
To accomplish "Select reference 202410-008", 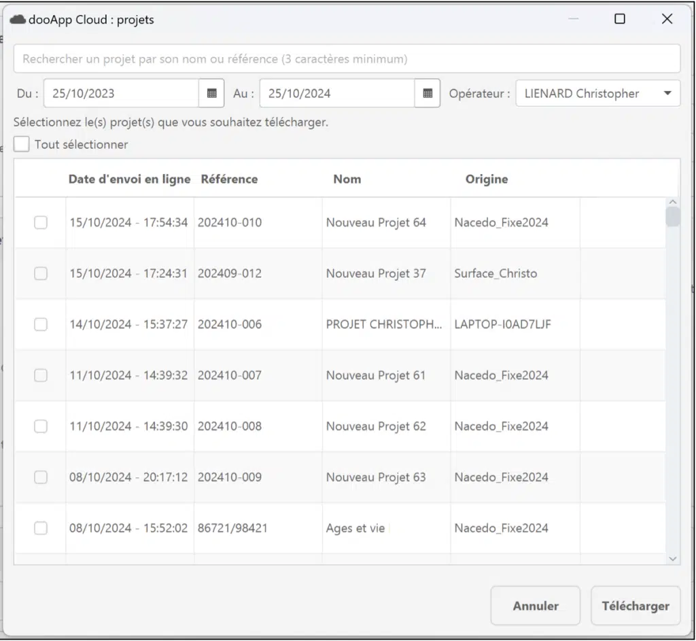I will 230,426.
